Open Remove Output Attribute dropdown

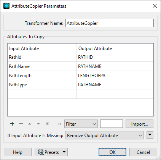[x=105, y=135]
